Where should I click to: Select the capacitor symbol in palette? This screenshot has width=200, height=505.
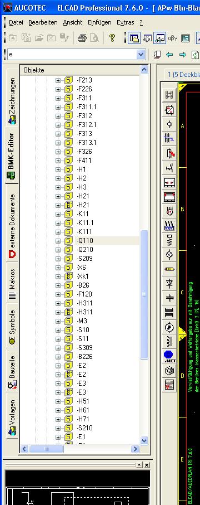(x=169, y=298)
